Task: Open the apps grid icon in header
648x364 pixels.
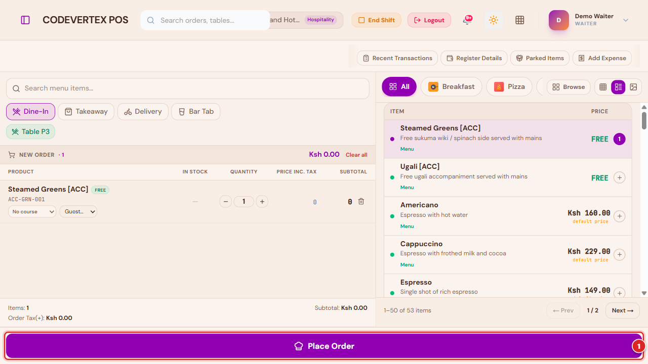Action: (519, 20)
